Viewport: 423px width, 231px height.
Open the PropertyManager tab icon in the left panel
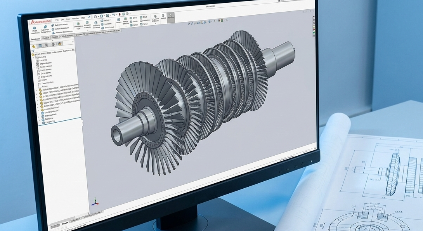tap(40, 45)
